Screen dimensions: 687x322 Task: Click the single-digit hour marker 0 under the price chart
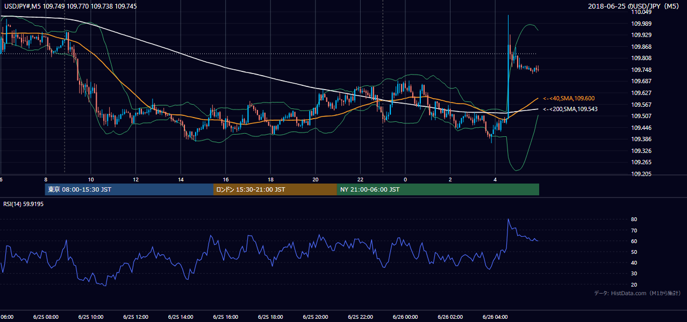point(405,179)
